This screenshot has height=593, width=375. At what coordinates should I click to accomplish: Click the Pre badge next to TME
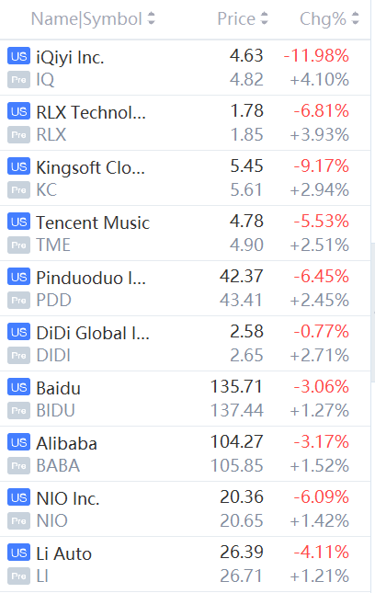point(18,245)
